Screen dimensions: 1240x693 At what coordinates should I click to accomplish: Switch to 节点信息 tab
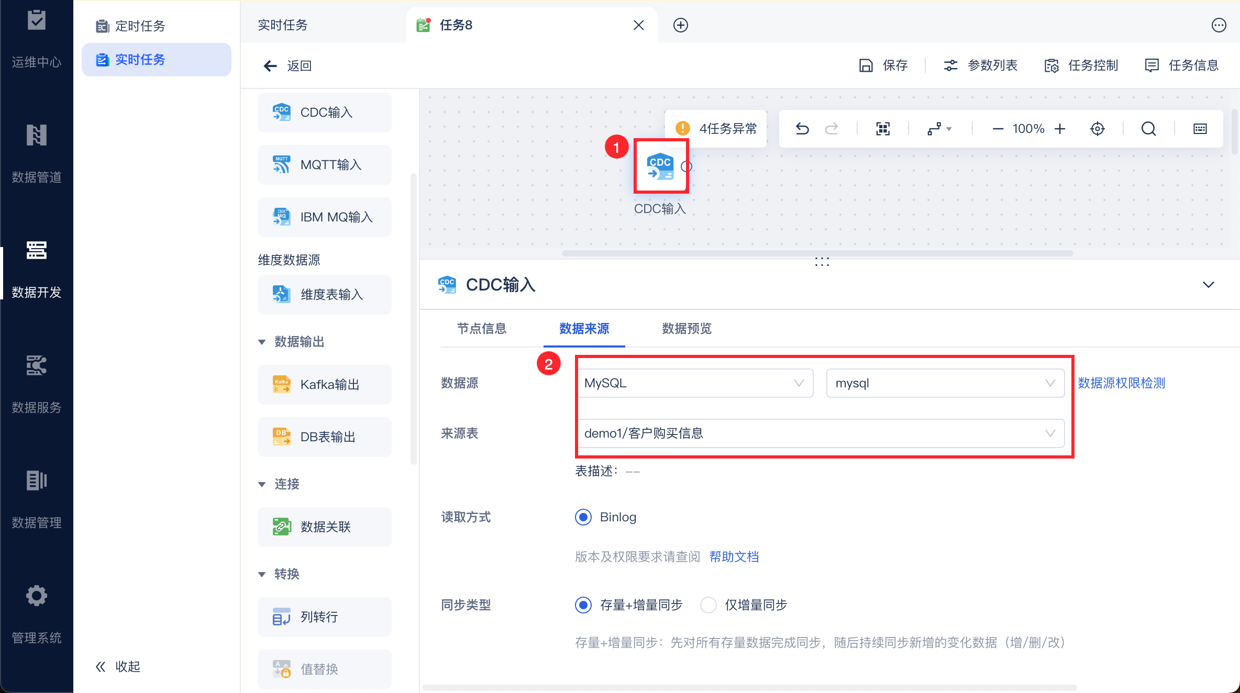click(x=482, y=329)
